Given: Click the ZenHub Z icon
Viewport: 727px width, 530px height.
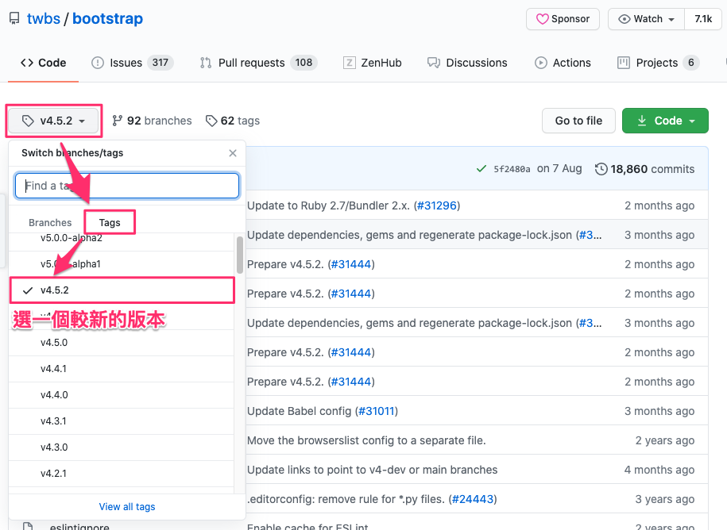Looking at the screenshot, I should pos(349,63).
